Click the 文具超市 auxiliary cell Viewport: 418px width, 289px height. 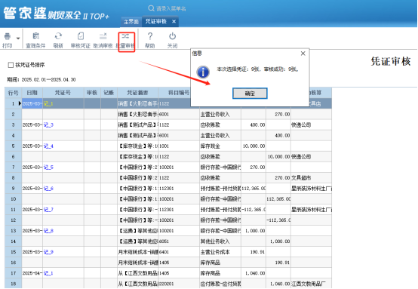click(311, 178)
